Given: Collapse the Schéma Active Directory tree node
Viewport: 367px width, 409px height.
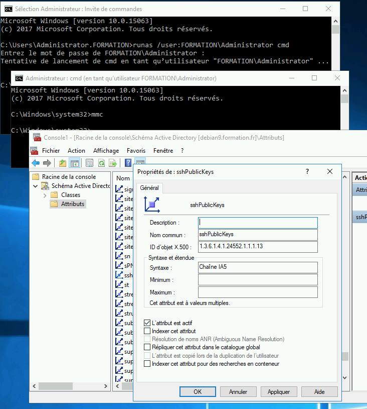Looking at the screenshot, I should click(36, 186).
